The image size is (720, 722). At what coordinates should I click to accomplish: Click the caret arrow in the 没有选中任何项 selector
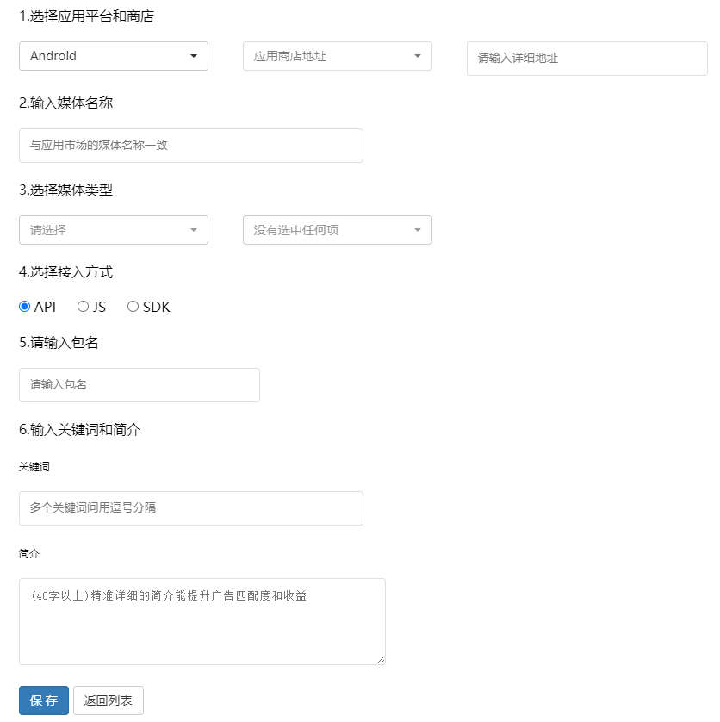pos(418,230)
